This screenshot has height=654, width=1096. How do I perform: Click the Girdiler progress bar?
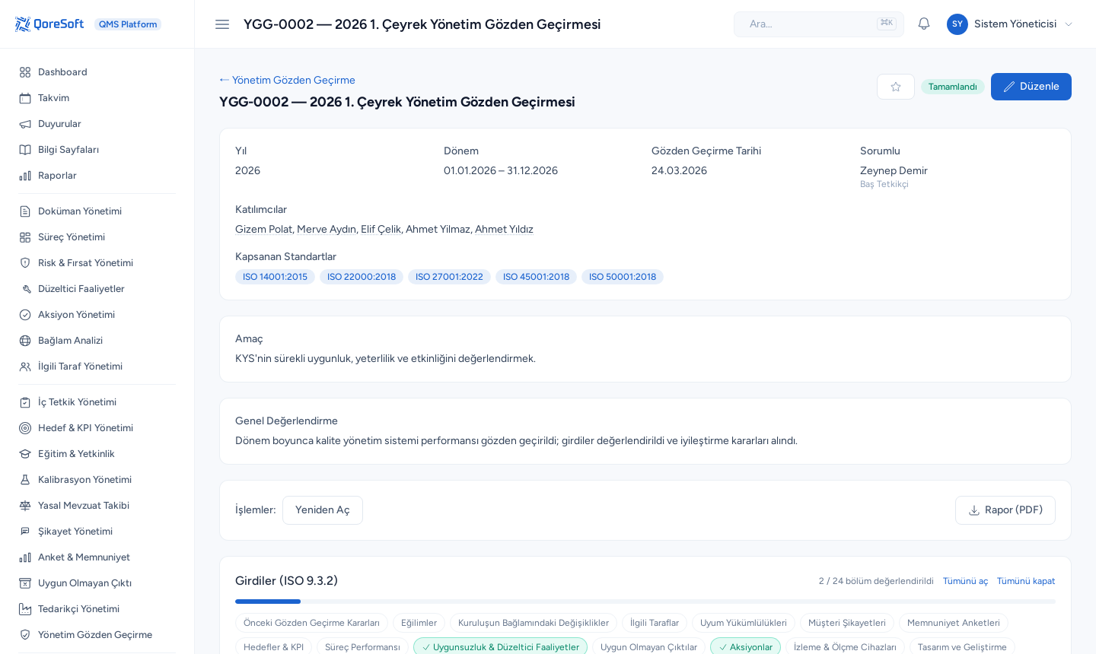coord(645,602)
